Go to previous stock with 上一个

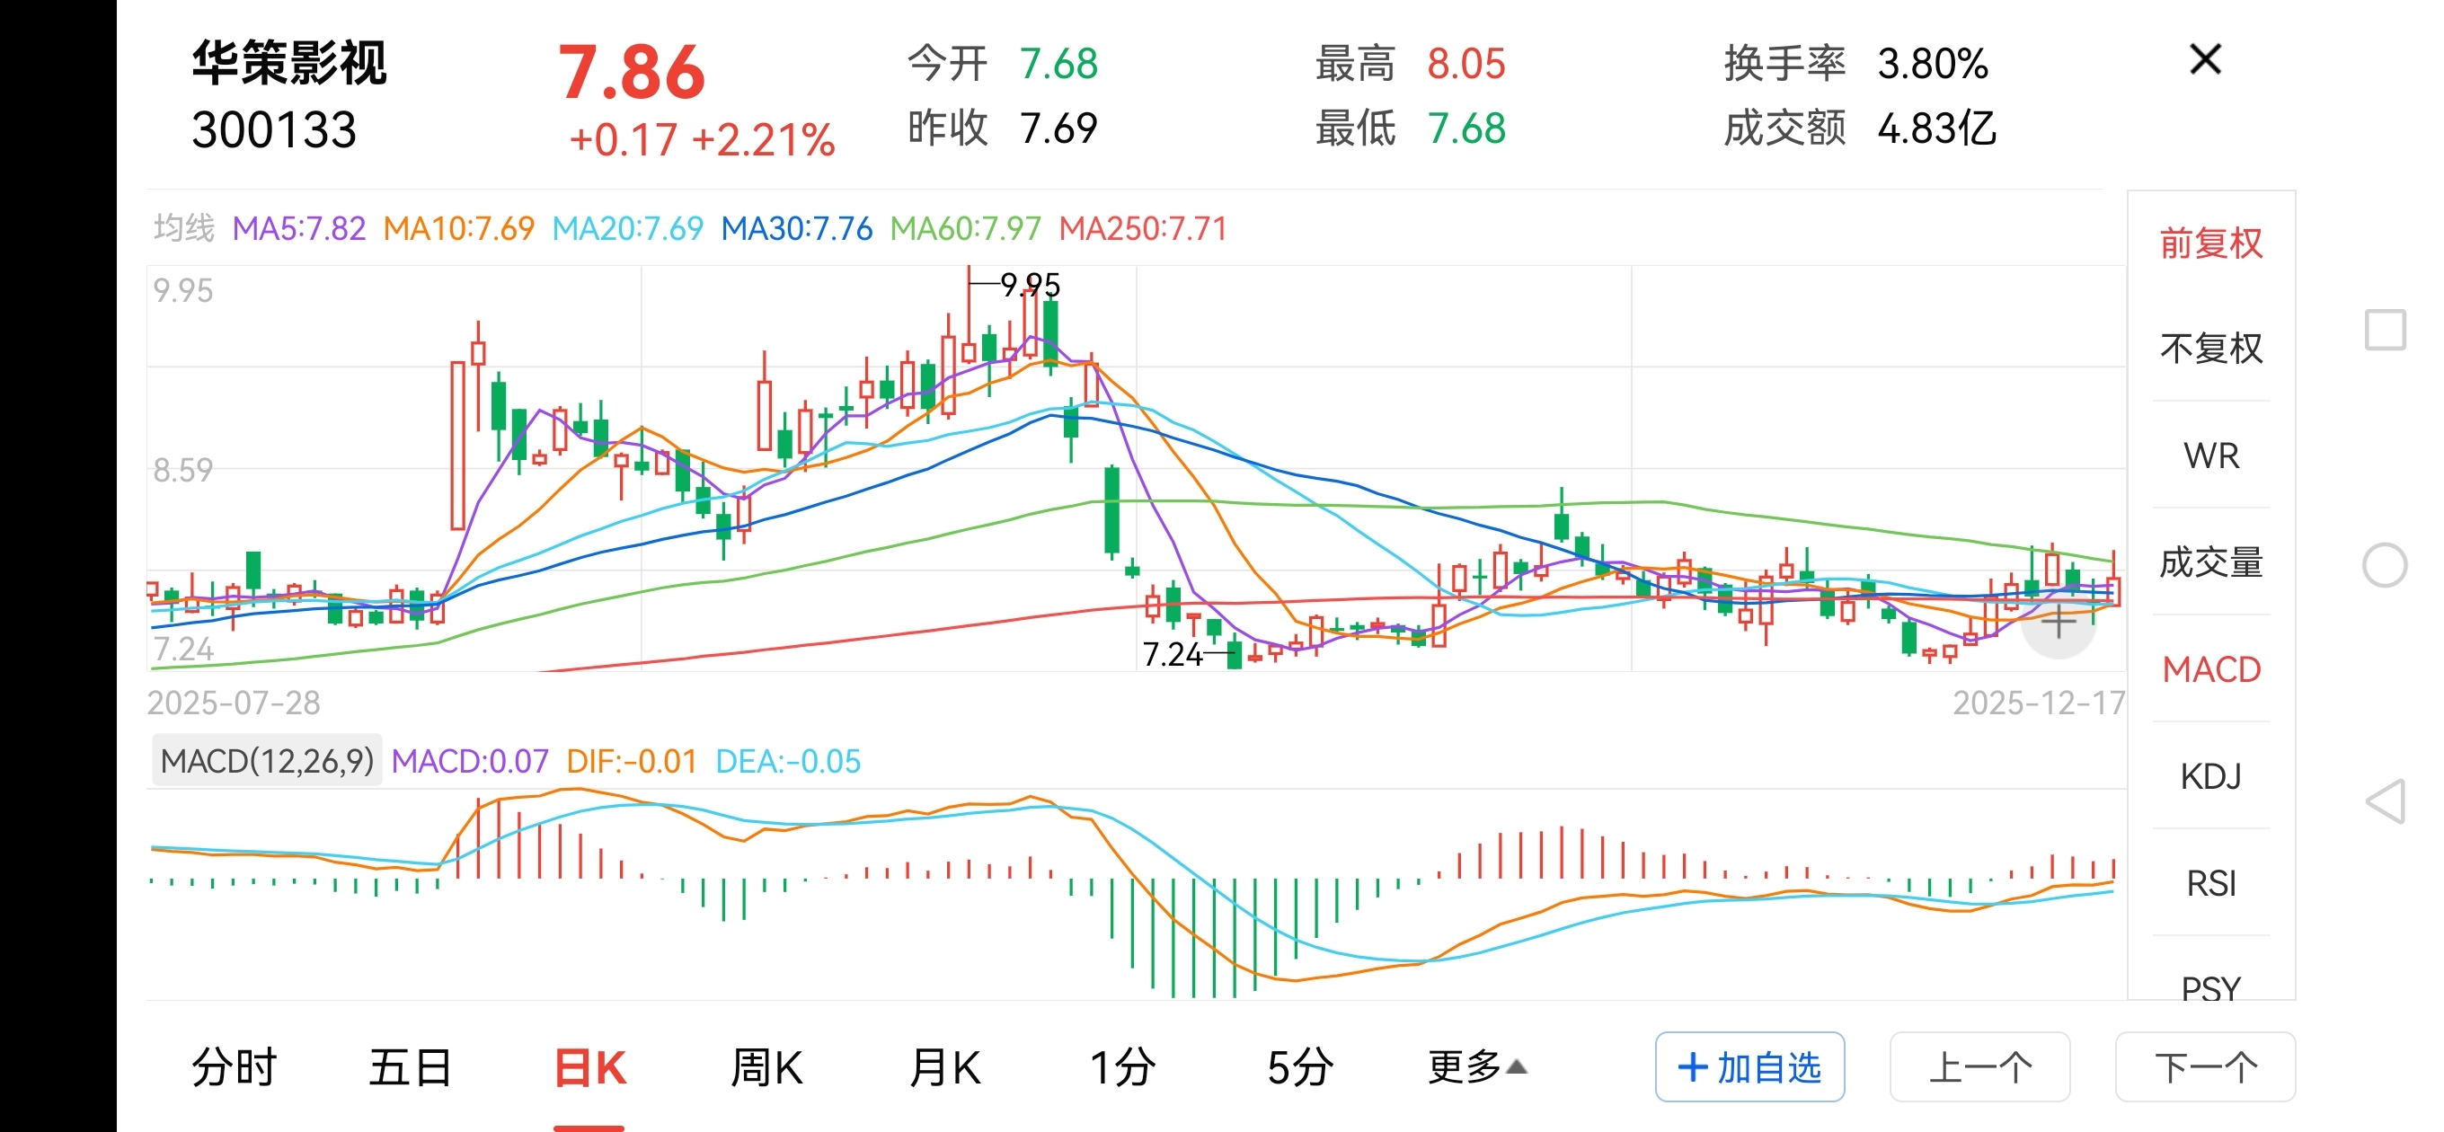tap(1979, 1067)
